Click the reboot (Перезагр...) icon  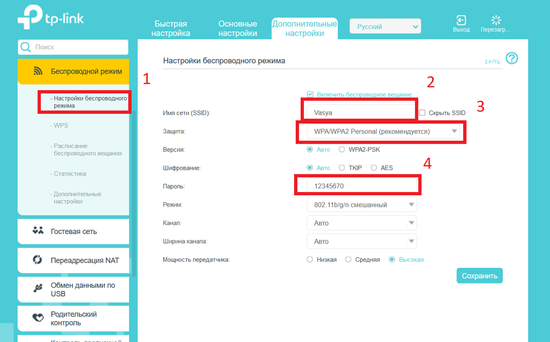point(496,20)
